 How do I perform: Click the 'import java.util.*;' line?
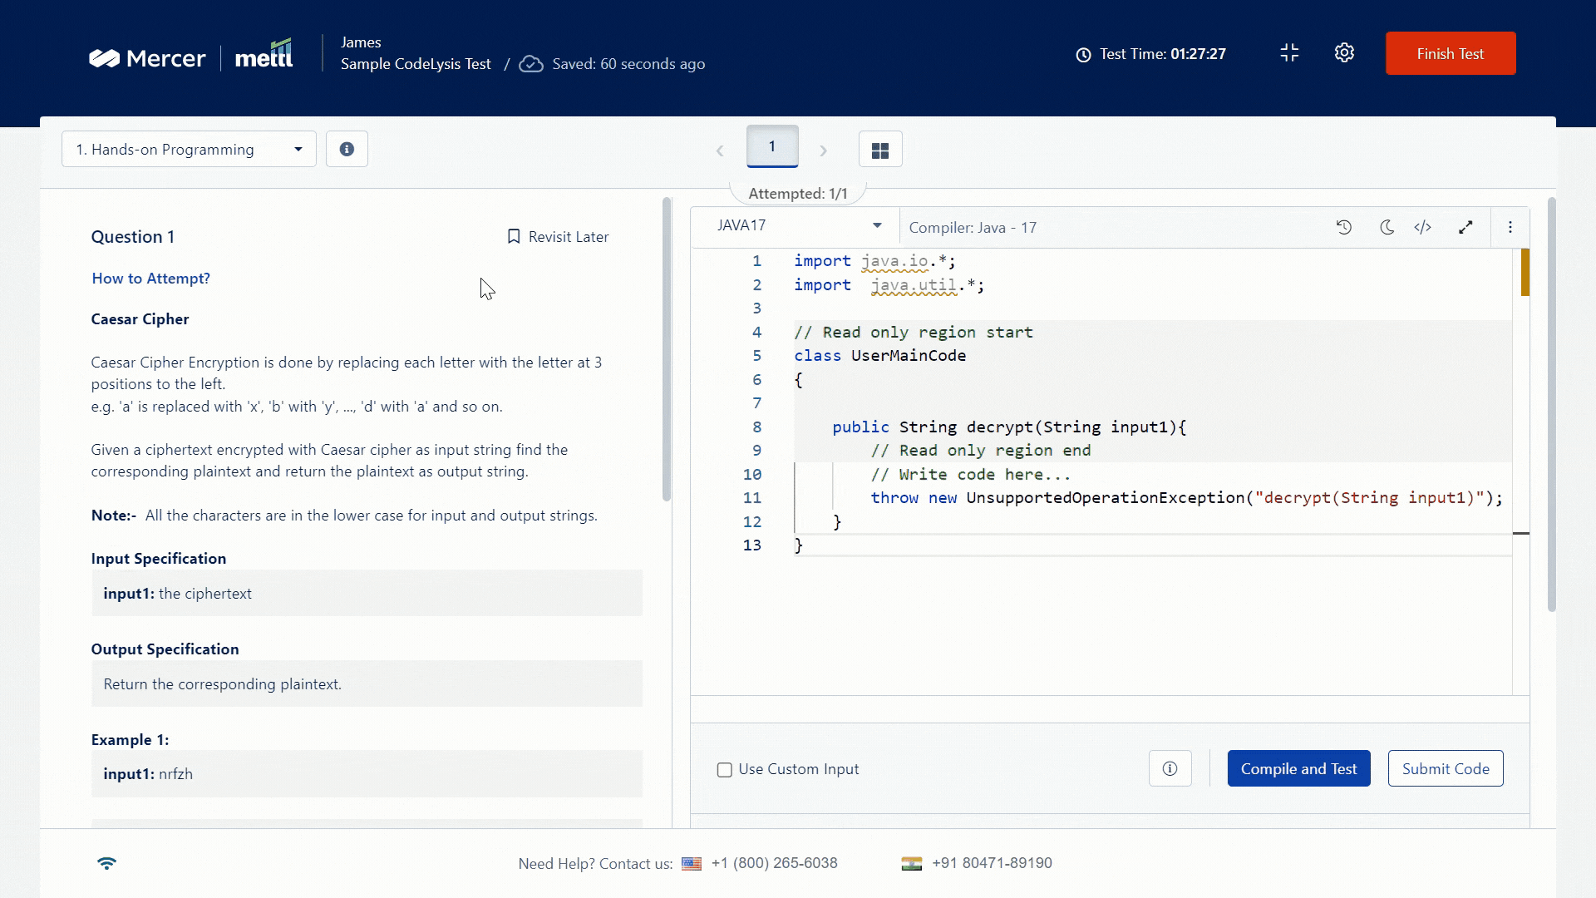click(x=889, y=285)
